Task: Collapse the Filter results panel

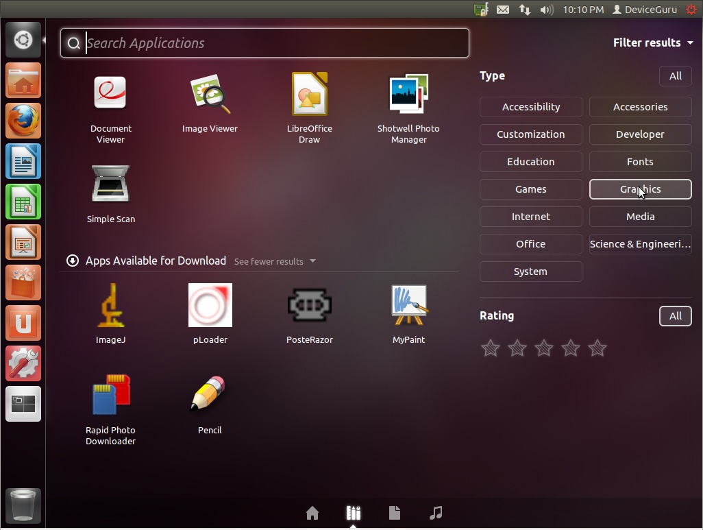Action: (653, 43)
